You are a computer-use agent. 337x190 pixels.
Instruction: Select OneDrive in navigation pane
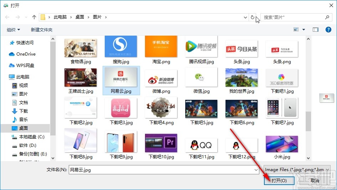22,54
